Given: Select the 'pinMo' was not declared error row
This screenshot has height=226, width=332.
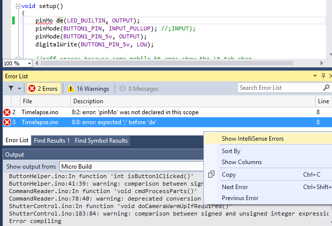Looking at the screenshot, I should tap(167, 112).
